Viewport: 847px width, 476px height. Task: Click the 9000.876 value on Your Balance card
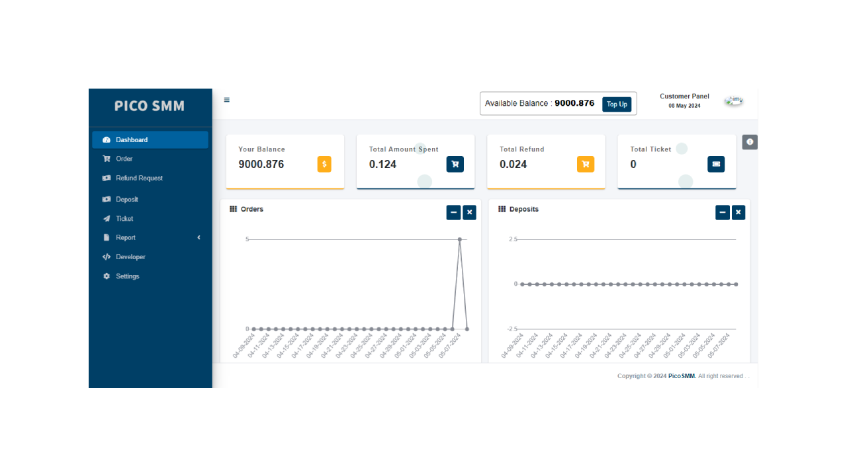(261, 164)
